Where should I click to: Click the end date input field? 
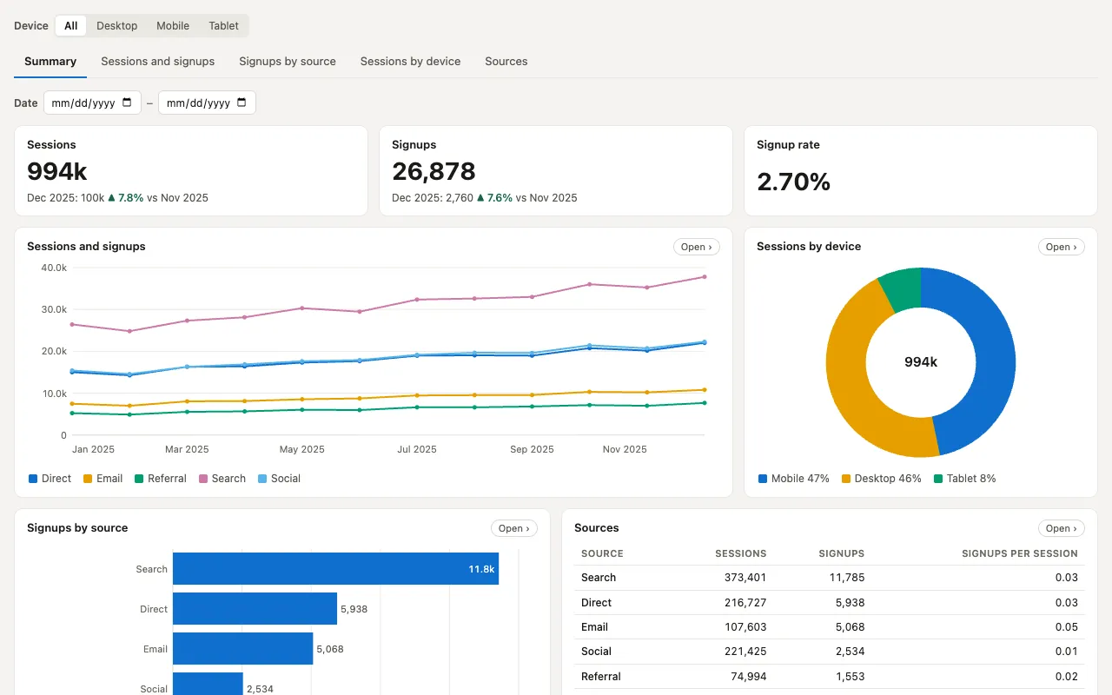[207, 103]
